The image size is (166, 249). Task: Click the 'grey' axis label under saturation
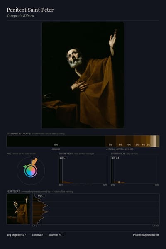pos(113,185)
